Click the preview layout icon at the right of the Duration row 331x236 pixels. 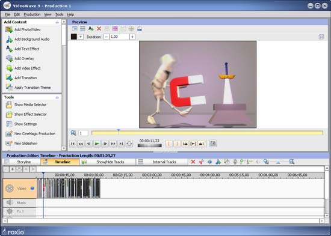tap(321, 37)
